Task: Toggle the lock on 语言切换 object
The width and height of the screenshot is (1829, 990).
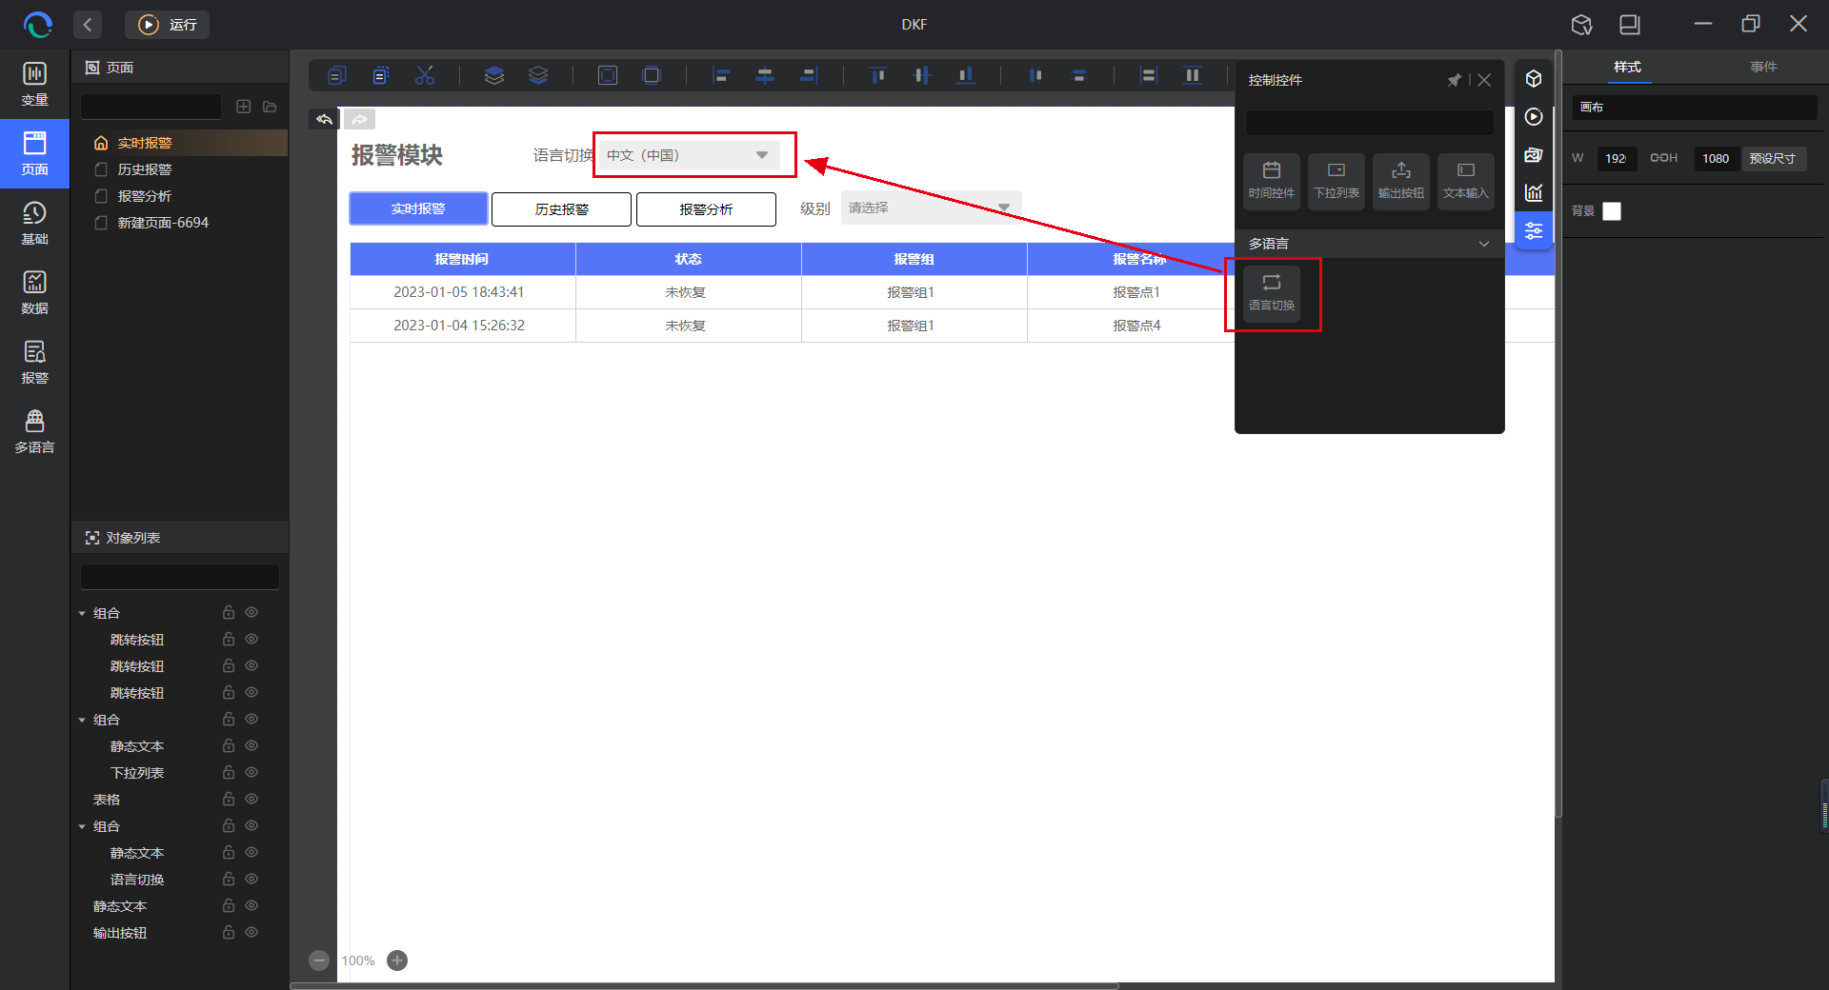Action: pyautogui.click(x=229, y=879)
